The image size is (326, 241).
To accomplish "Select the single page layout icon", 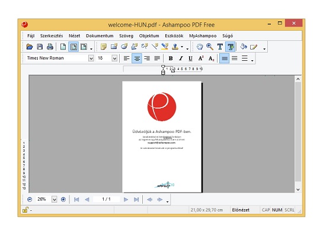I will pyautogui.click(x=63, y=47).
